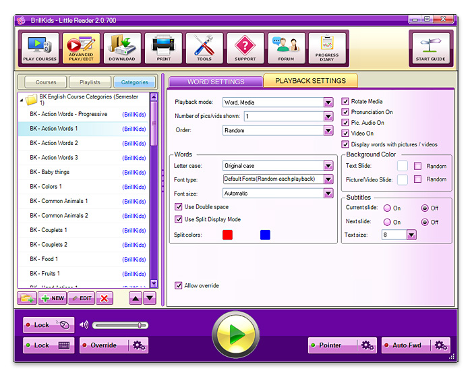This screenshot has height=377, width=472.
Task: Open Auto Fwd settings gear
Action: 441,345
